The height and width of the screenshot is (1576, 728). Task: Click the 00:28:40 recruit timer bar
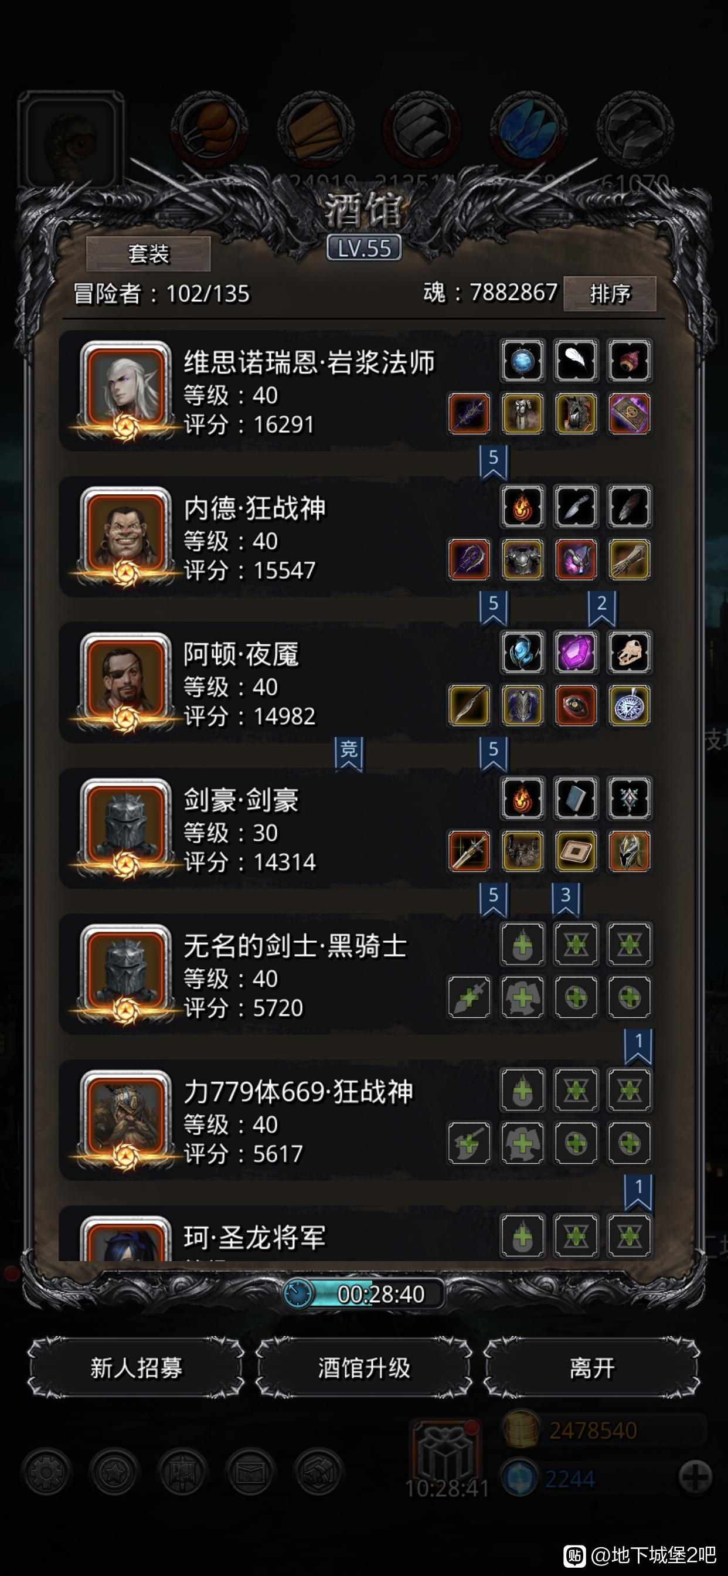tap(364, 1293)
